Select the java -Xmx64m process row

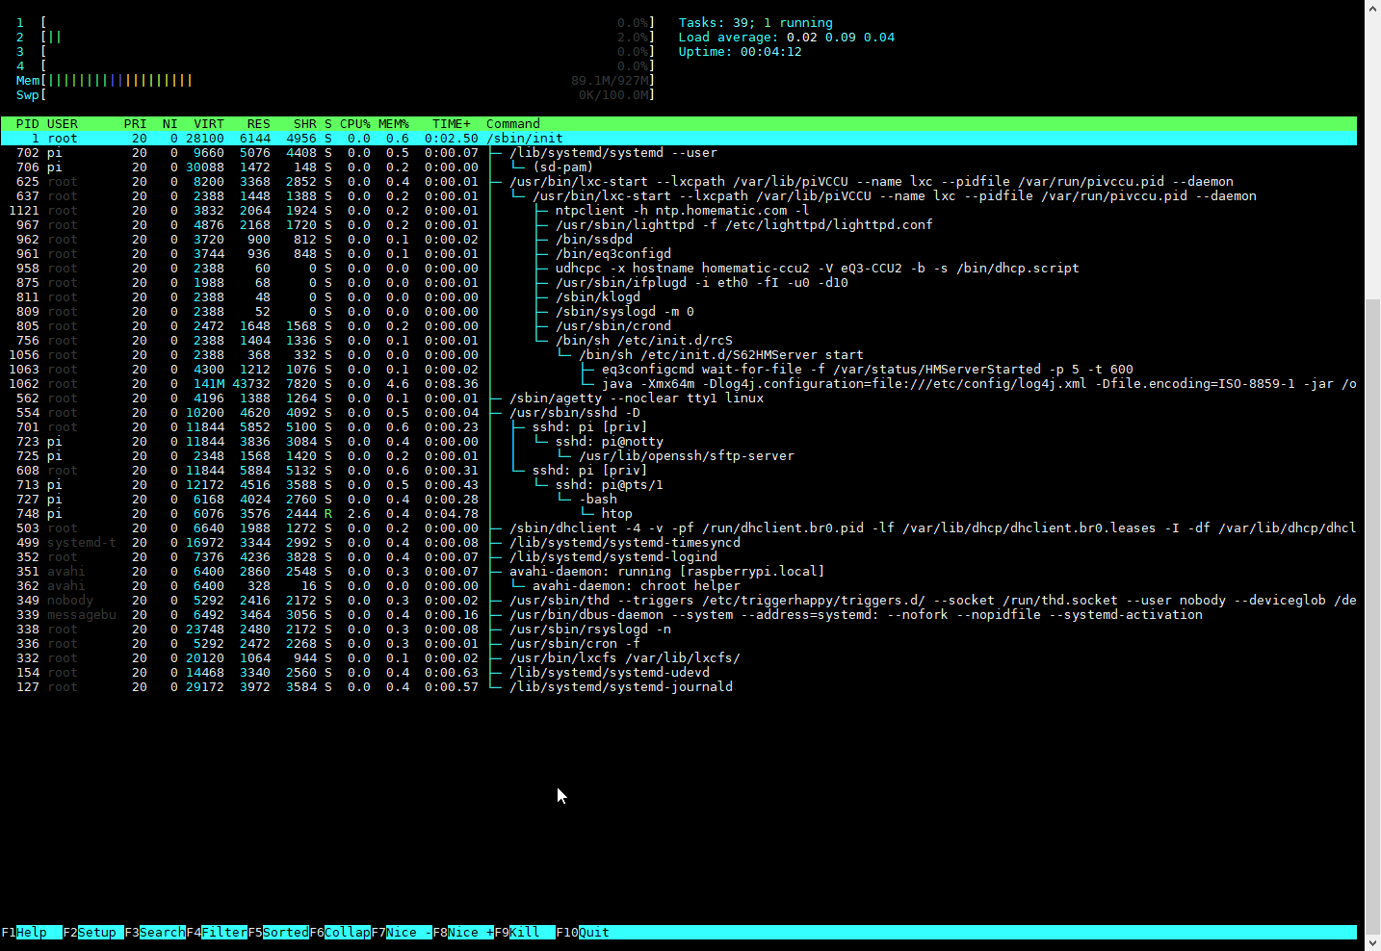click(679, 384)
